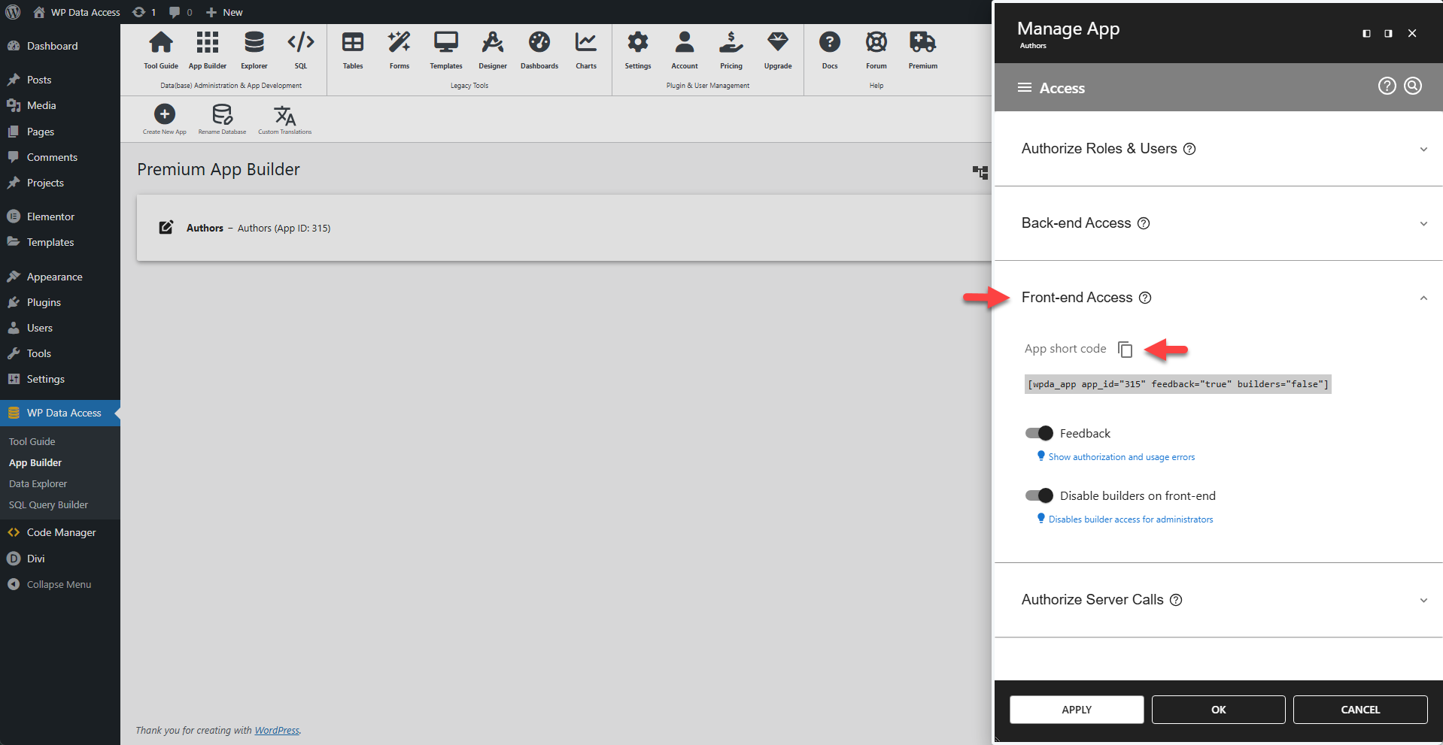Image resolution: width=1443 pixels, height=745 pixels.
Task: Expand Authorize Roles & Users section
Action: click(x=1423, y=149)
